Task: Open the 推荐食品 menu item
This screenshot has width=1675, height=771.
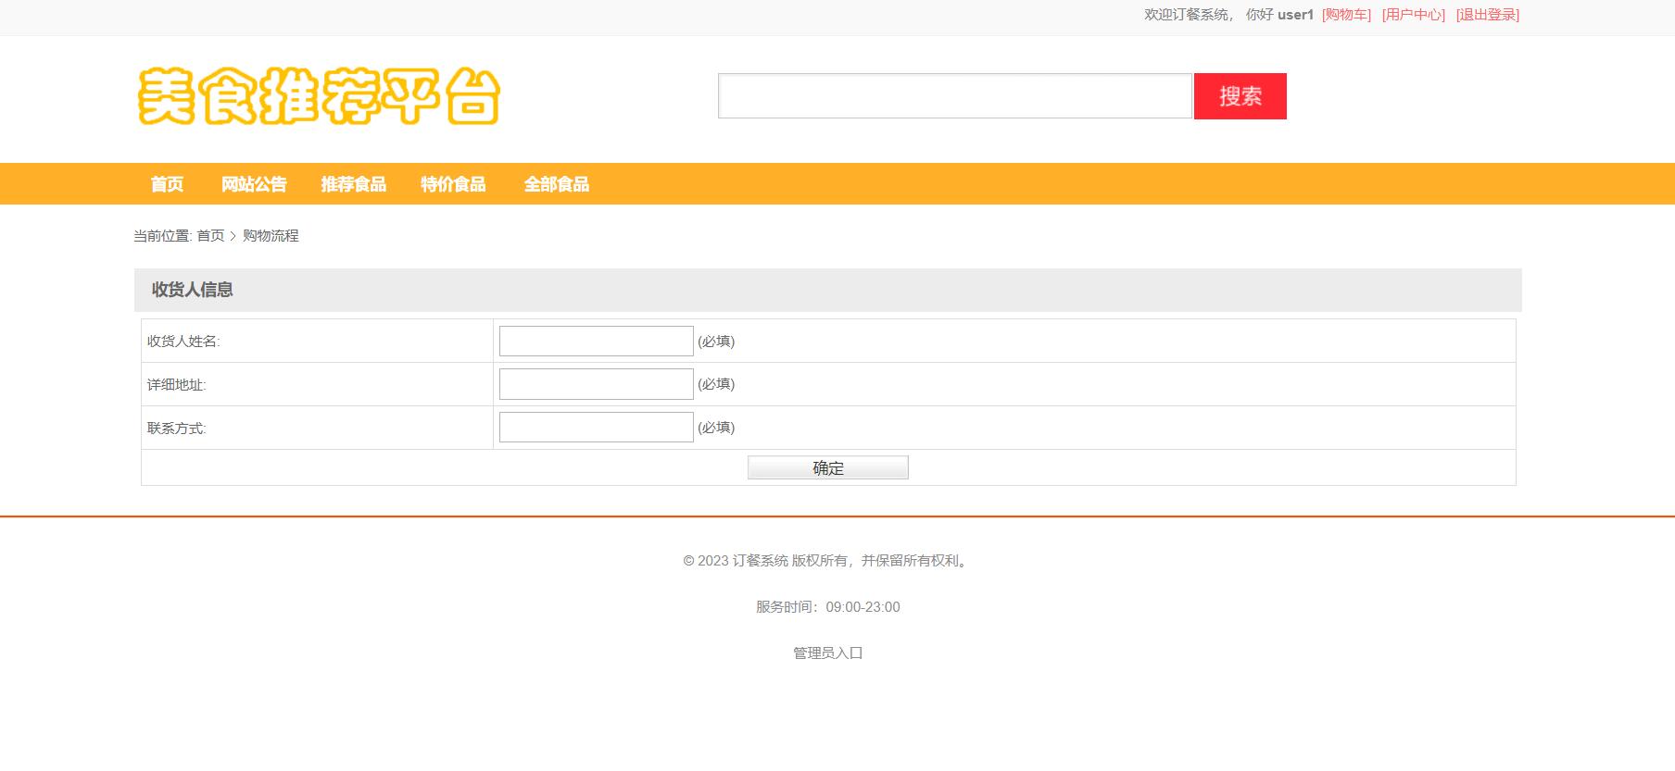Action: pyautogui.click(x=353, y=184)
